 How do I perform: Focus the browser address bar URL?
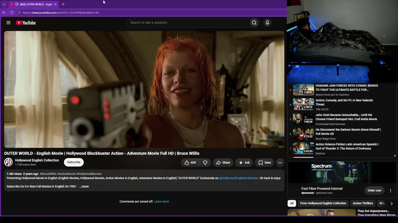[x=61, y=13]
